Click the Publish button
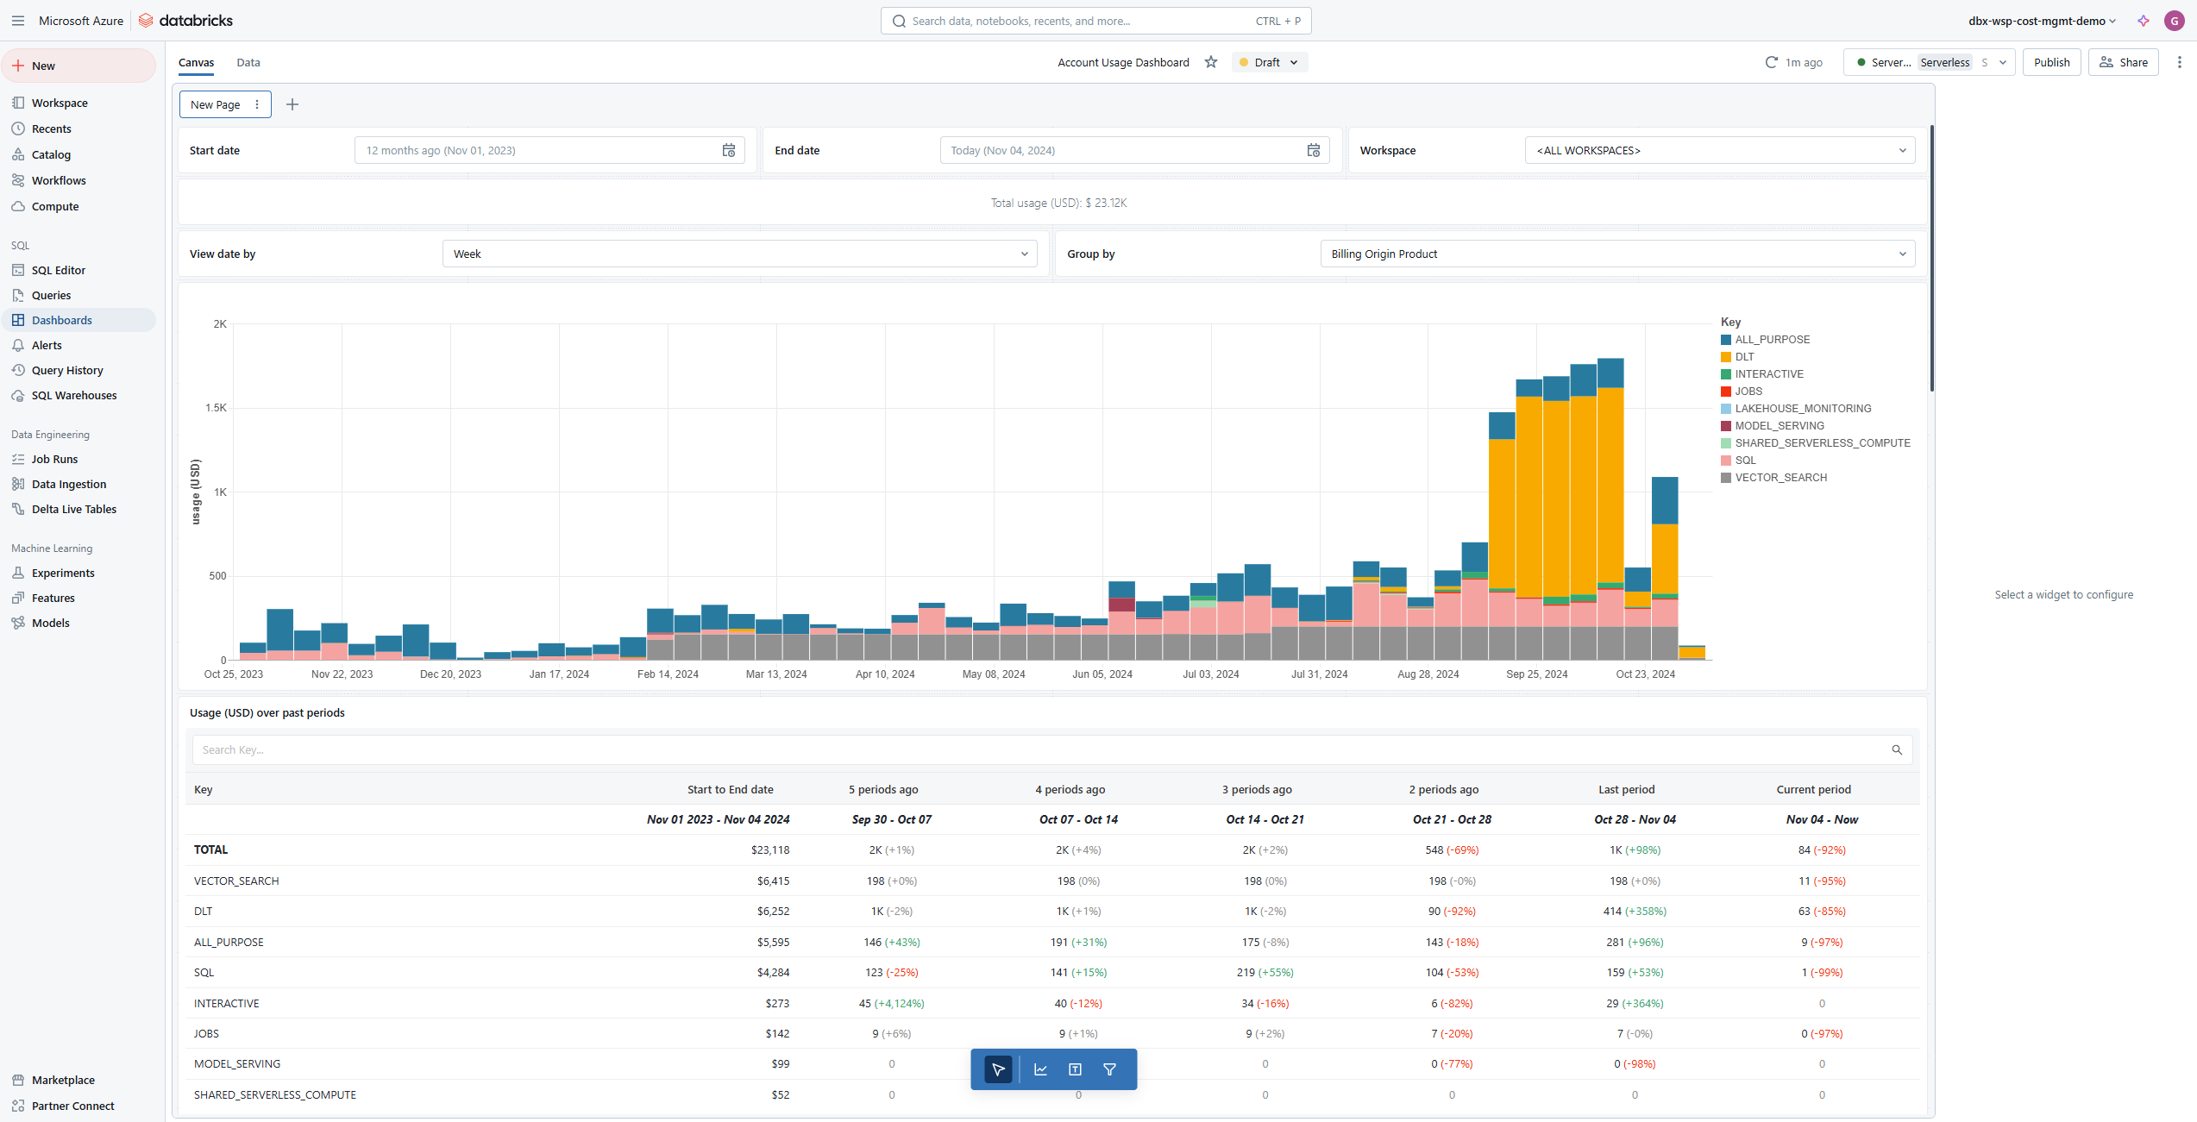The width and height of the screenshot is (2197, 1122). tap(2051, 61)
